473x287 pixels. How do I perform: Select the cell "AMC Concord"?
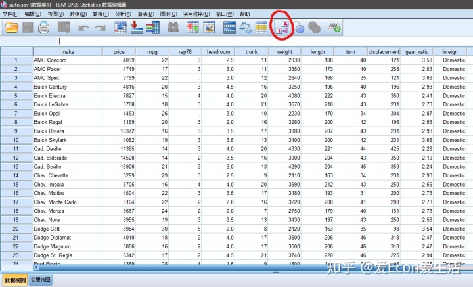(68, 60)
